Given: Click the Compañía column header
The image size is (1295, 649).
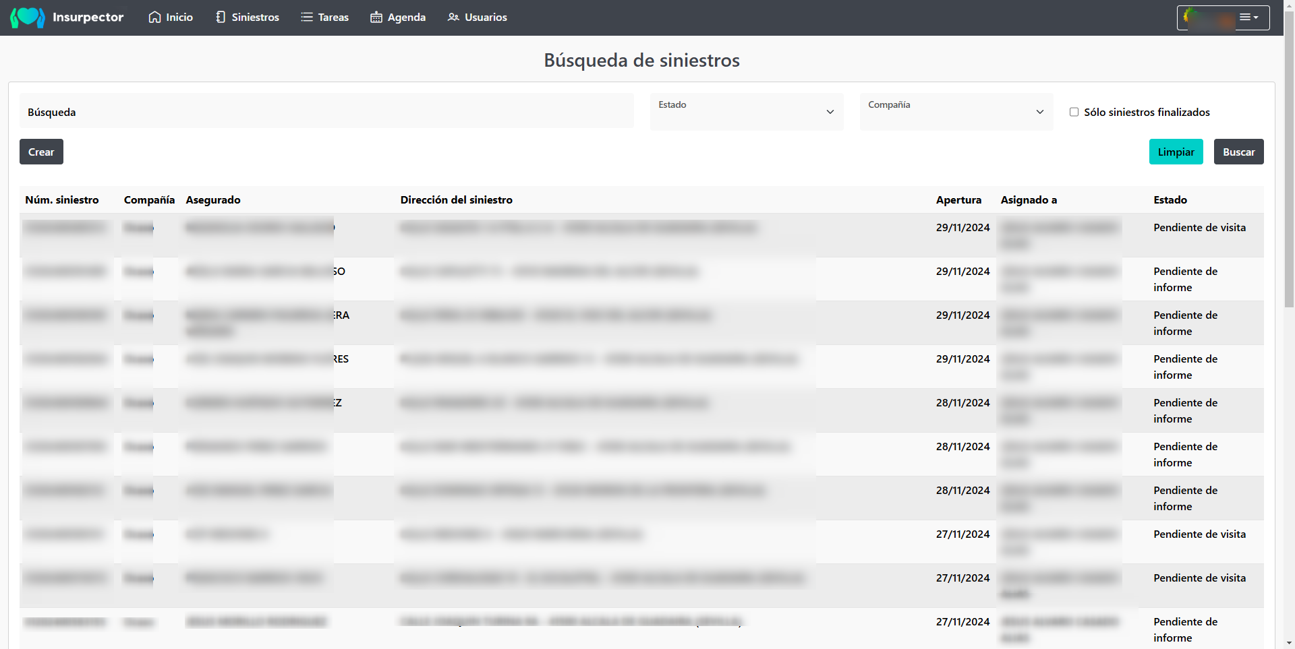Looking at the screenshot, I should point(149,200).
